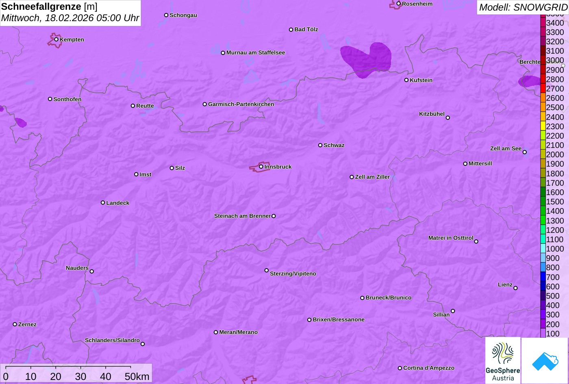The width and height of the screenshot is (569, 384).
Task: Click the Brixen/Bressanone label
Action: tap(339, 319)
